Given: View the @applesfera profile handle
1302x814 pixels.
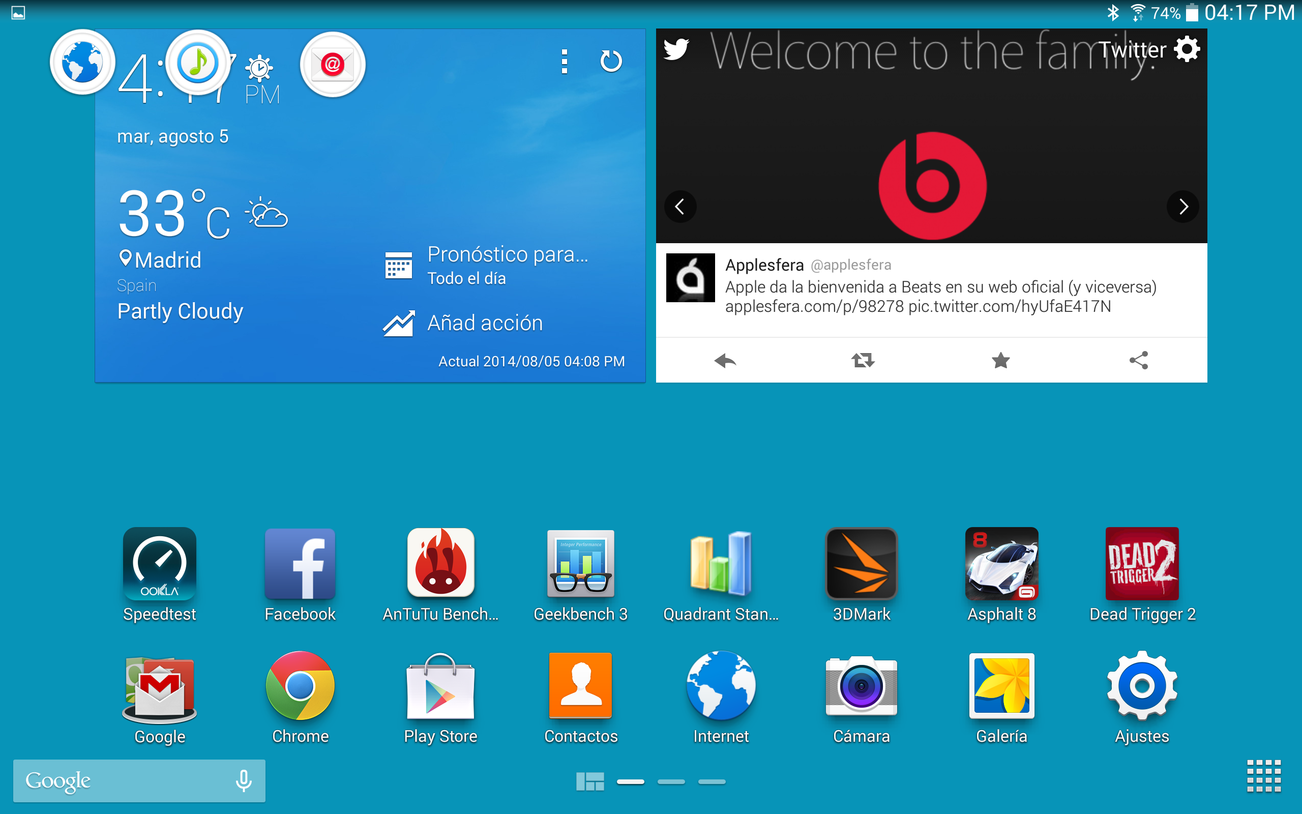Looking at the screenshot, I should pyautogui.click(x=850, y=265).
